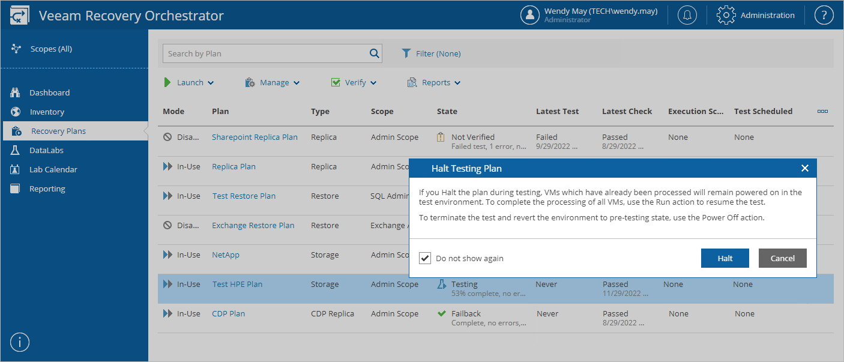The image size is (844, 362).
Task: Click the user profile avatar icon
Action: coord(530,15)
